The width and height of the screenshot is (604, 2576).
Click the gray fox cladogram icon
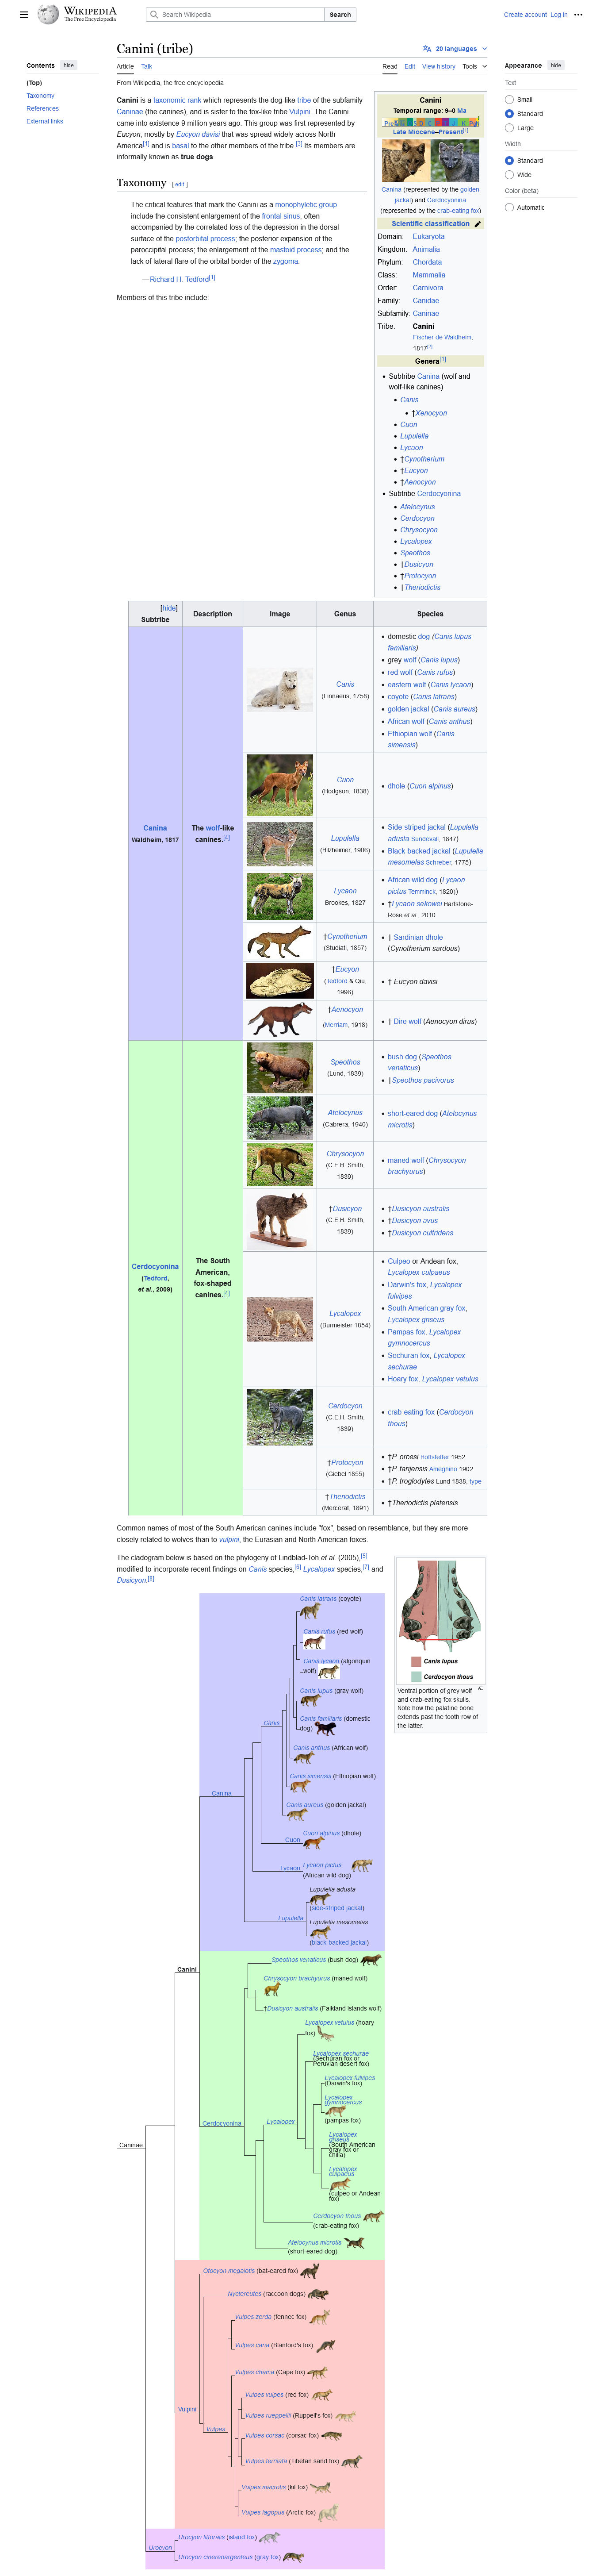coord(293,2557)
